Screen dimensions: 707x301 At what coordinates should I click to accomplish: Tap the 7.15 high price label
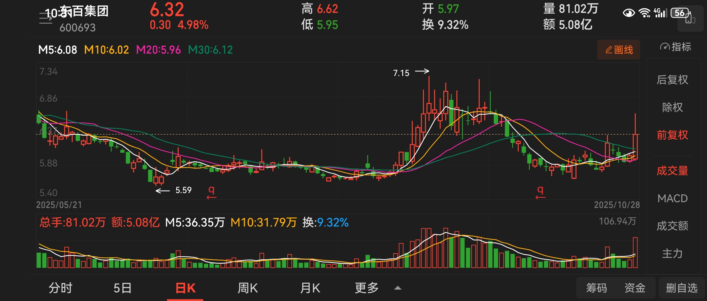coord(401,73)
